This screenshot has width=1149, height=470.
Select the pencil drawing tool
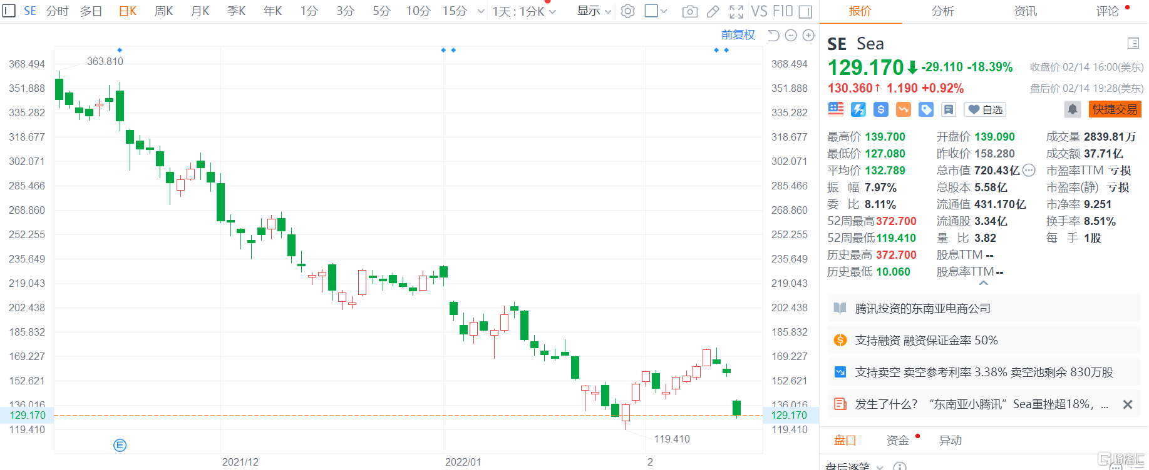tap(713, 11)
